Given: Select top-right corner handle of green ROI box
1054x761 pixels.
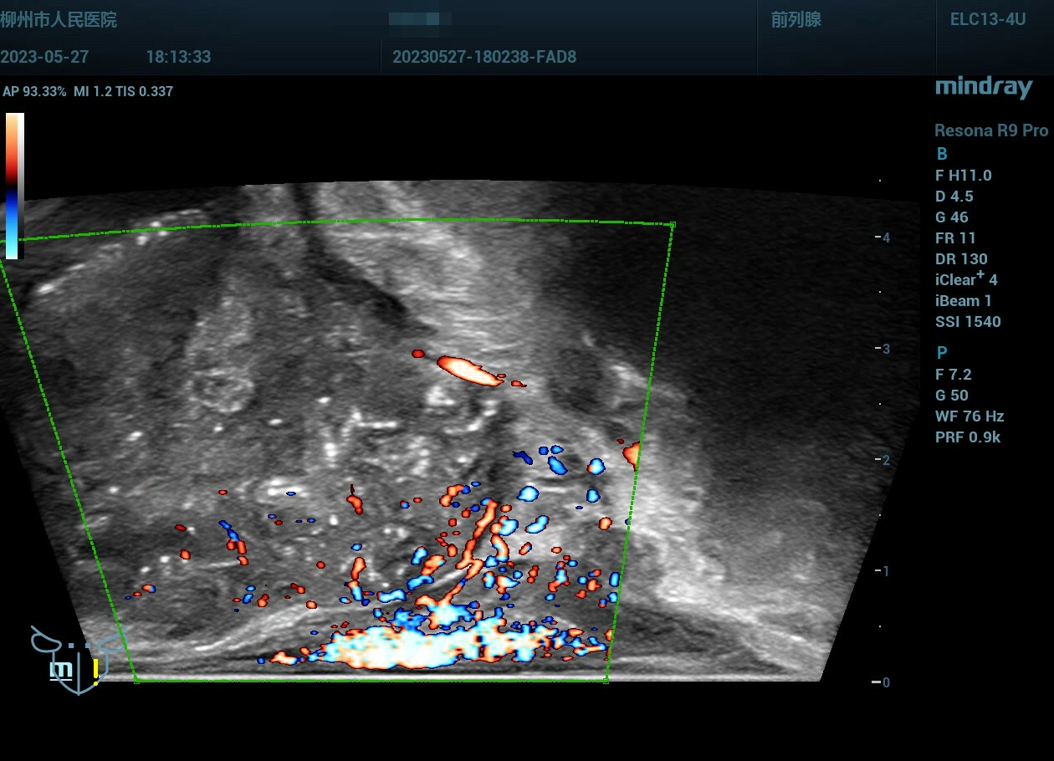Looking at the screenshot, I should pyautogui.click(x=673, y=224).
